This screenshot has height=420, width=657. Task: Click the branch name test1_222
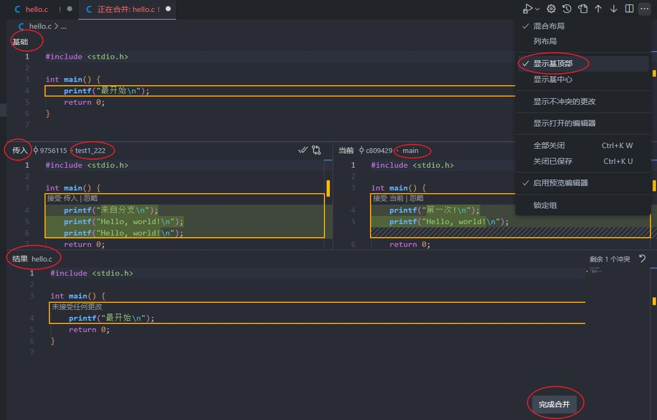point(90,150)
